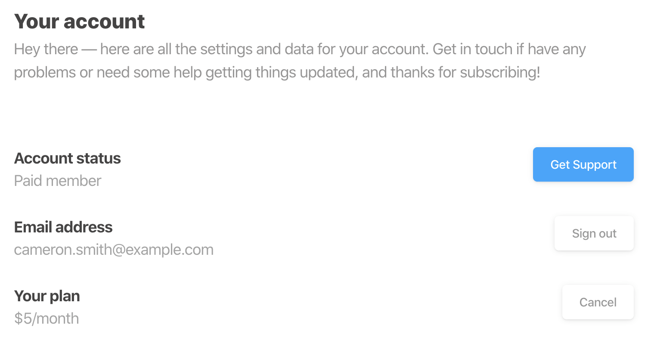Click the "Paid member" status text

[x=58, y=181]
